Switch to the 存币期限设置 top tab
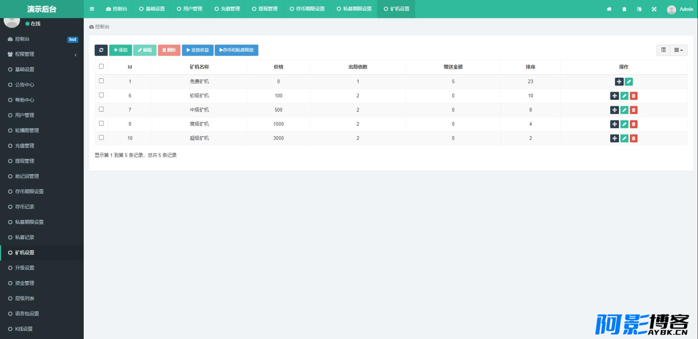 pyautogui.click(x=307, y=9)
